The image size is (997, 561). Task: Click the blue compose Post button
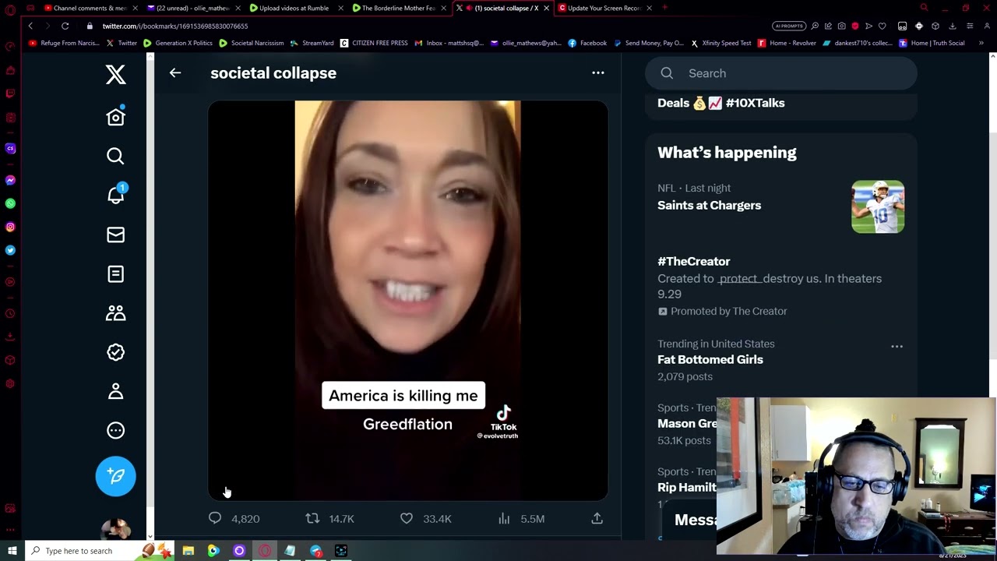[x=115, y=476]
